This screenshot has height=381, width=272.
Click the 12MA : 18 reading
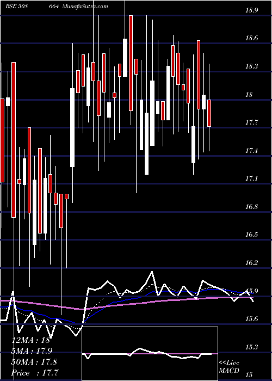(x=30, y=340)
